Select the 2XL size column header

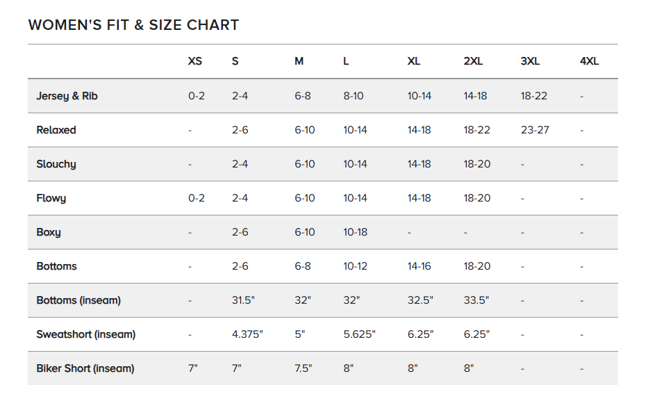click(x=473, y=61)
